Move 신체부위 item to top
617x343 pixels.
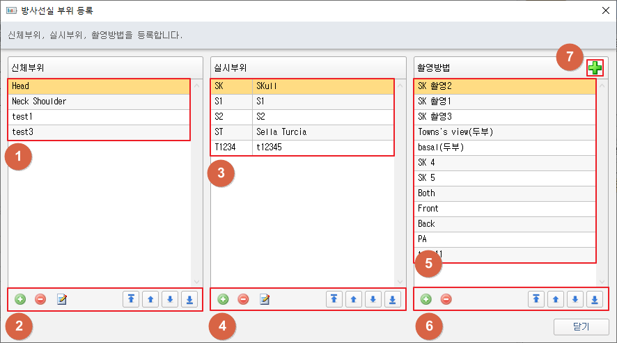131,299
